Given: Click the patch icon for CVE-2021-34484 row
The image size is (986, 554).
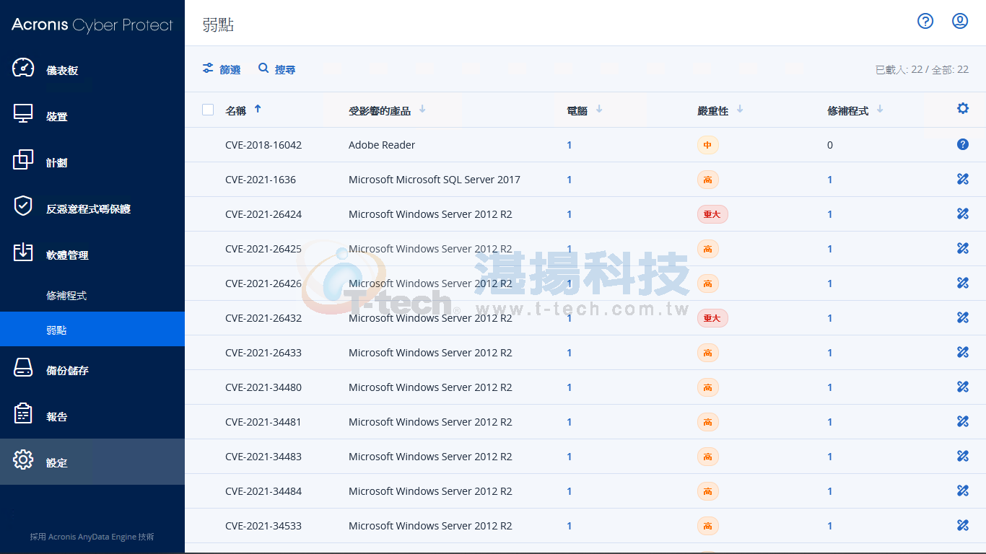Looking at the screenshot, I should point(963,491).
